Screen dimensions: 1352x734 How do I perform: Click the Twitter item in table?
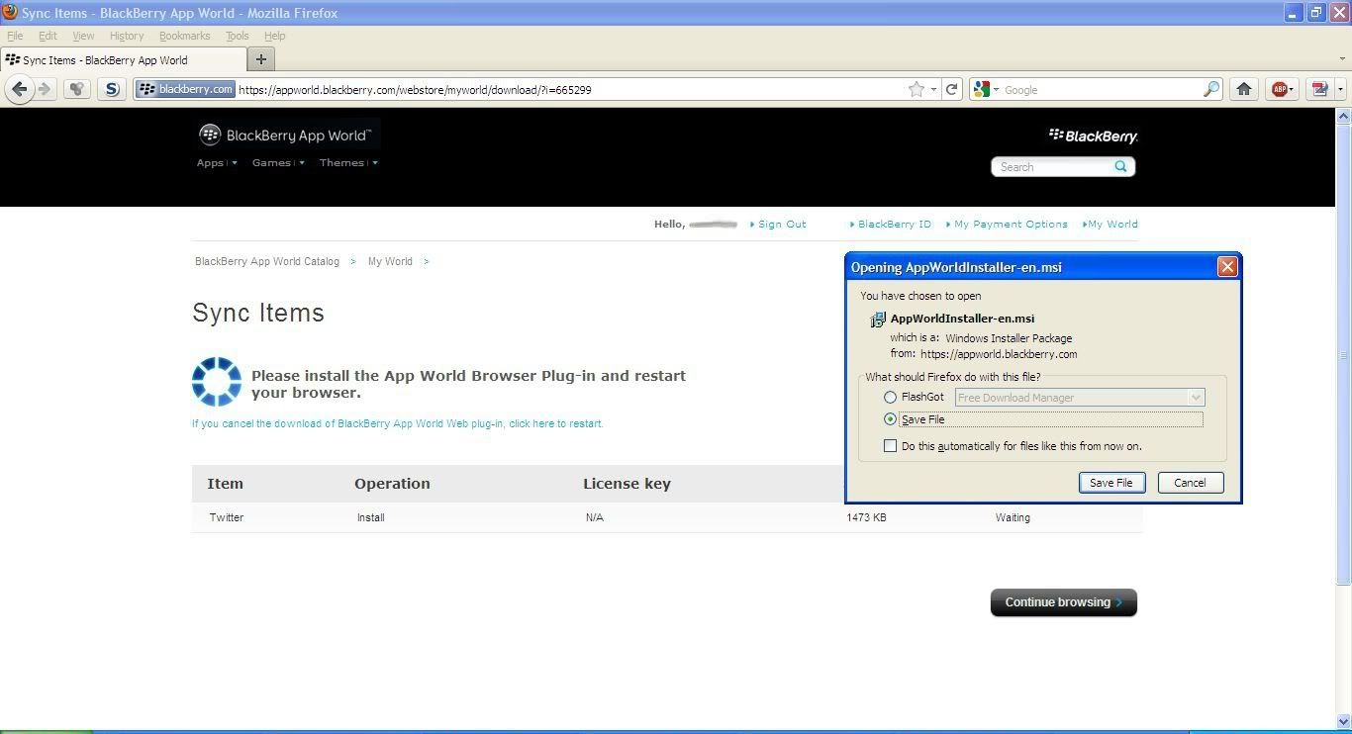click(x=227, y=517)
